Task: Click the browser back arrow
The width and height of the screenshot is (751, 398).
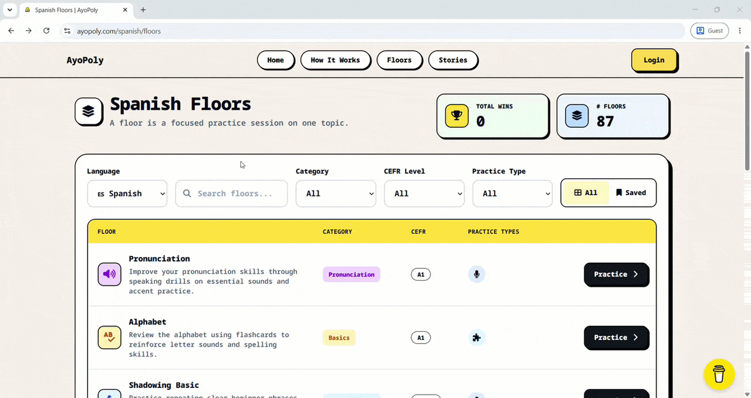Action: click(x=11, y=31)
